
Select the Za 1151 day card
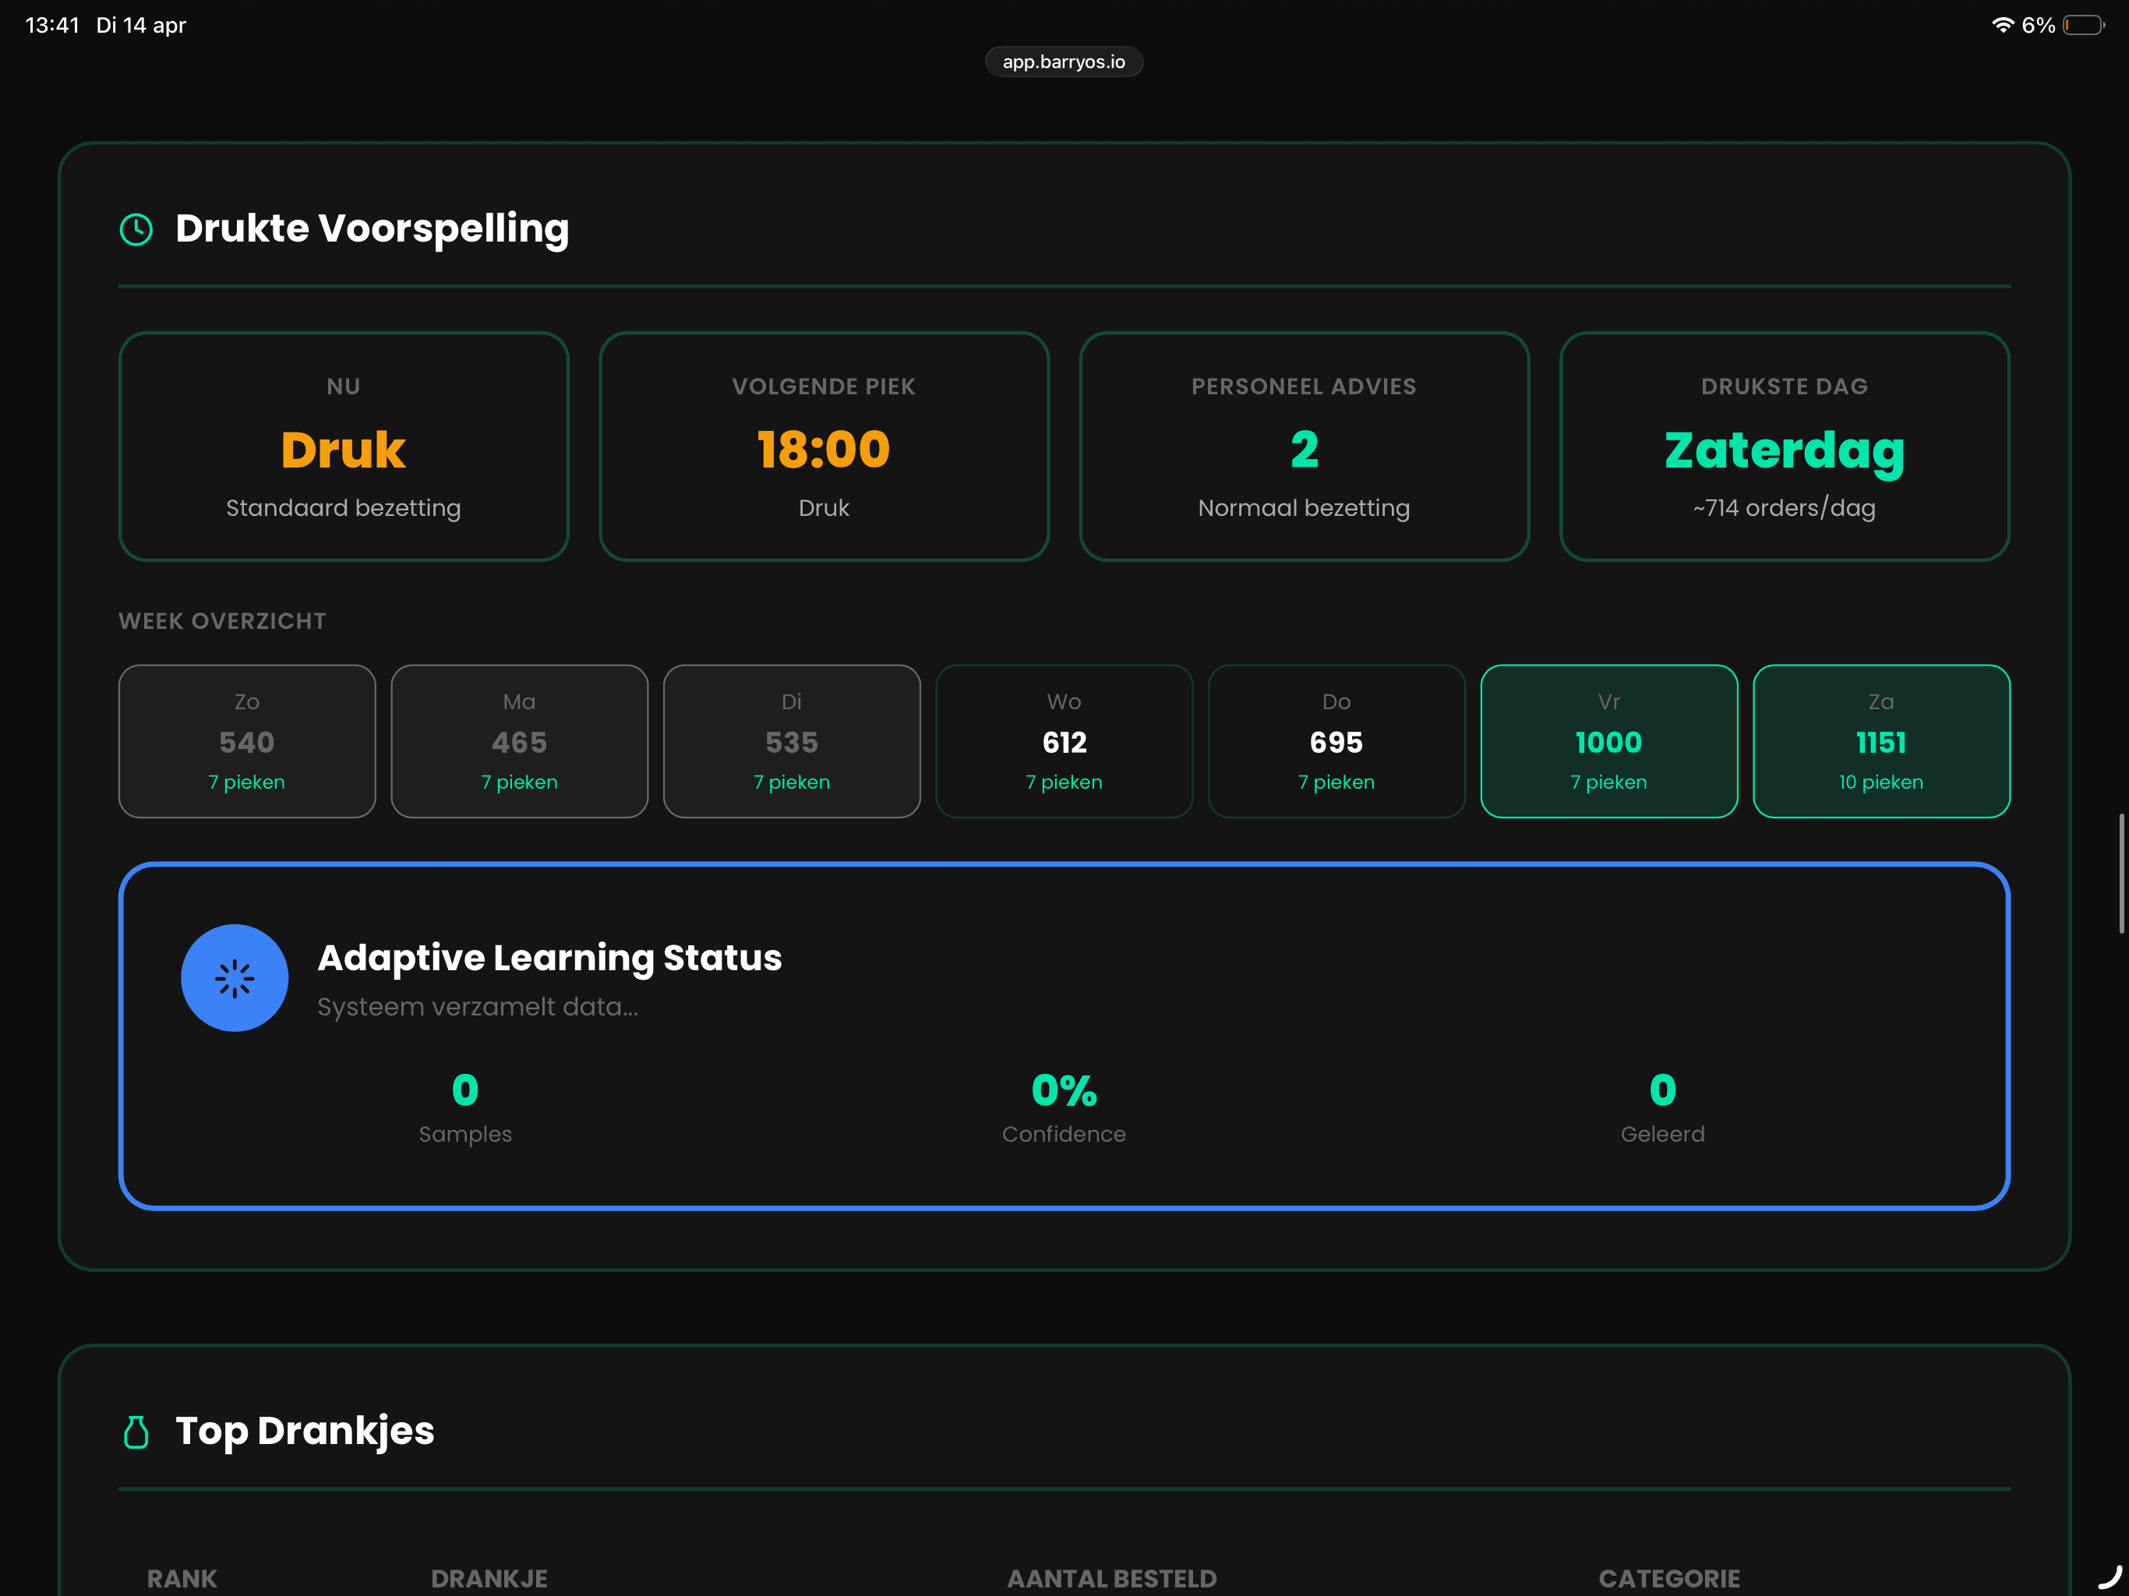[x=1880, y=741]
